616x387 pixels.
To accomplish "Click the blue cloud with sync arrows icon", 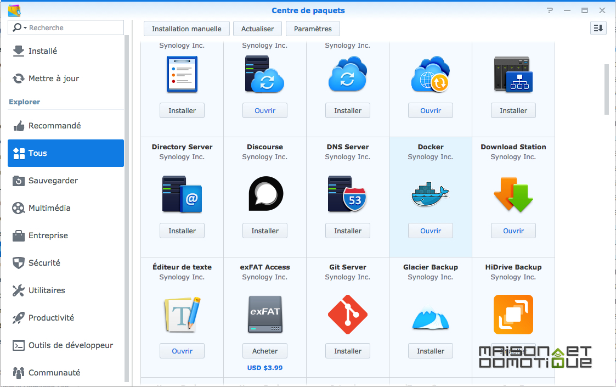I will pyautogui.click(x=348, y=74).
